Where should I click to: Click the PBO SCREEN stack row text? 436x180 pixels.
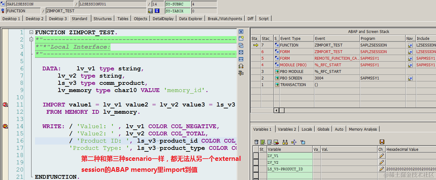tap(291, 78)
